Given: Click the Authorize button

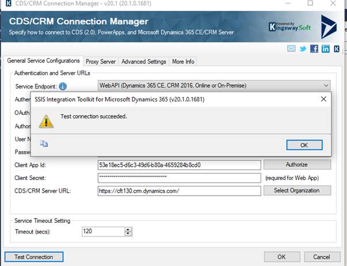Looking at the screenshot, I should [x=297, y=164].
